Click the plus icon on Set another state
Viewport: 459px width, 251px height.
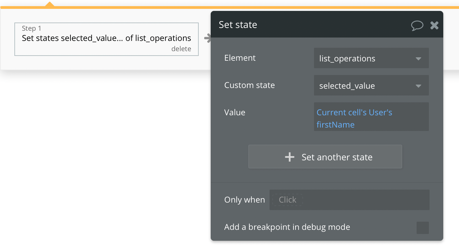coord(289,157)
